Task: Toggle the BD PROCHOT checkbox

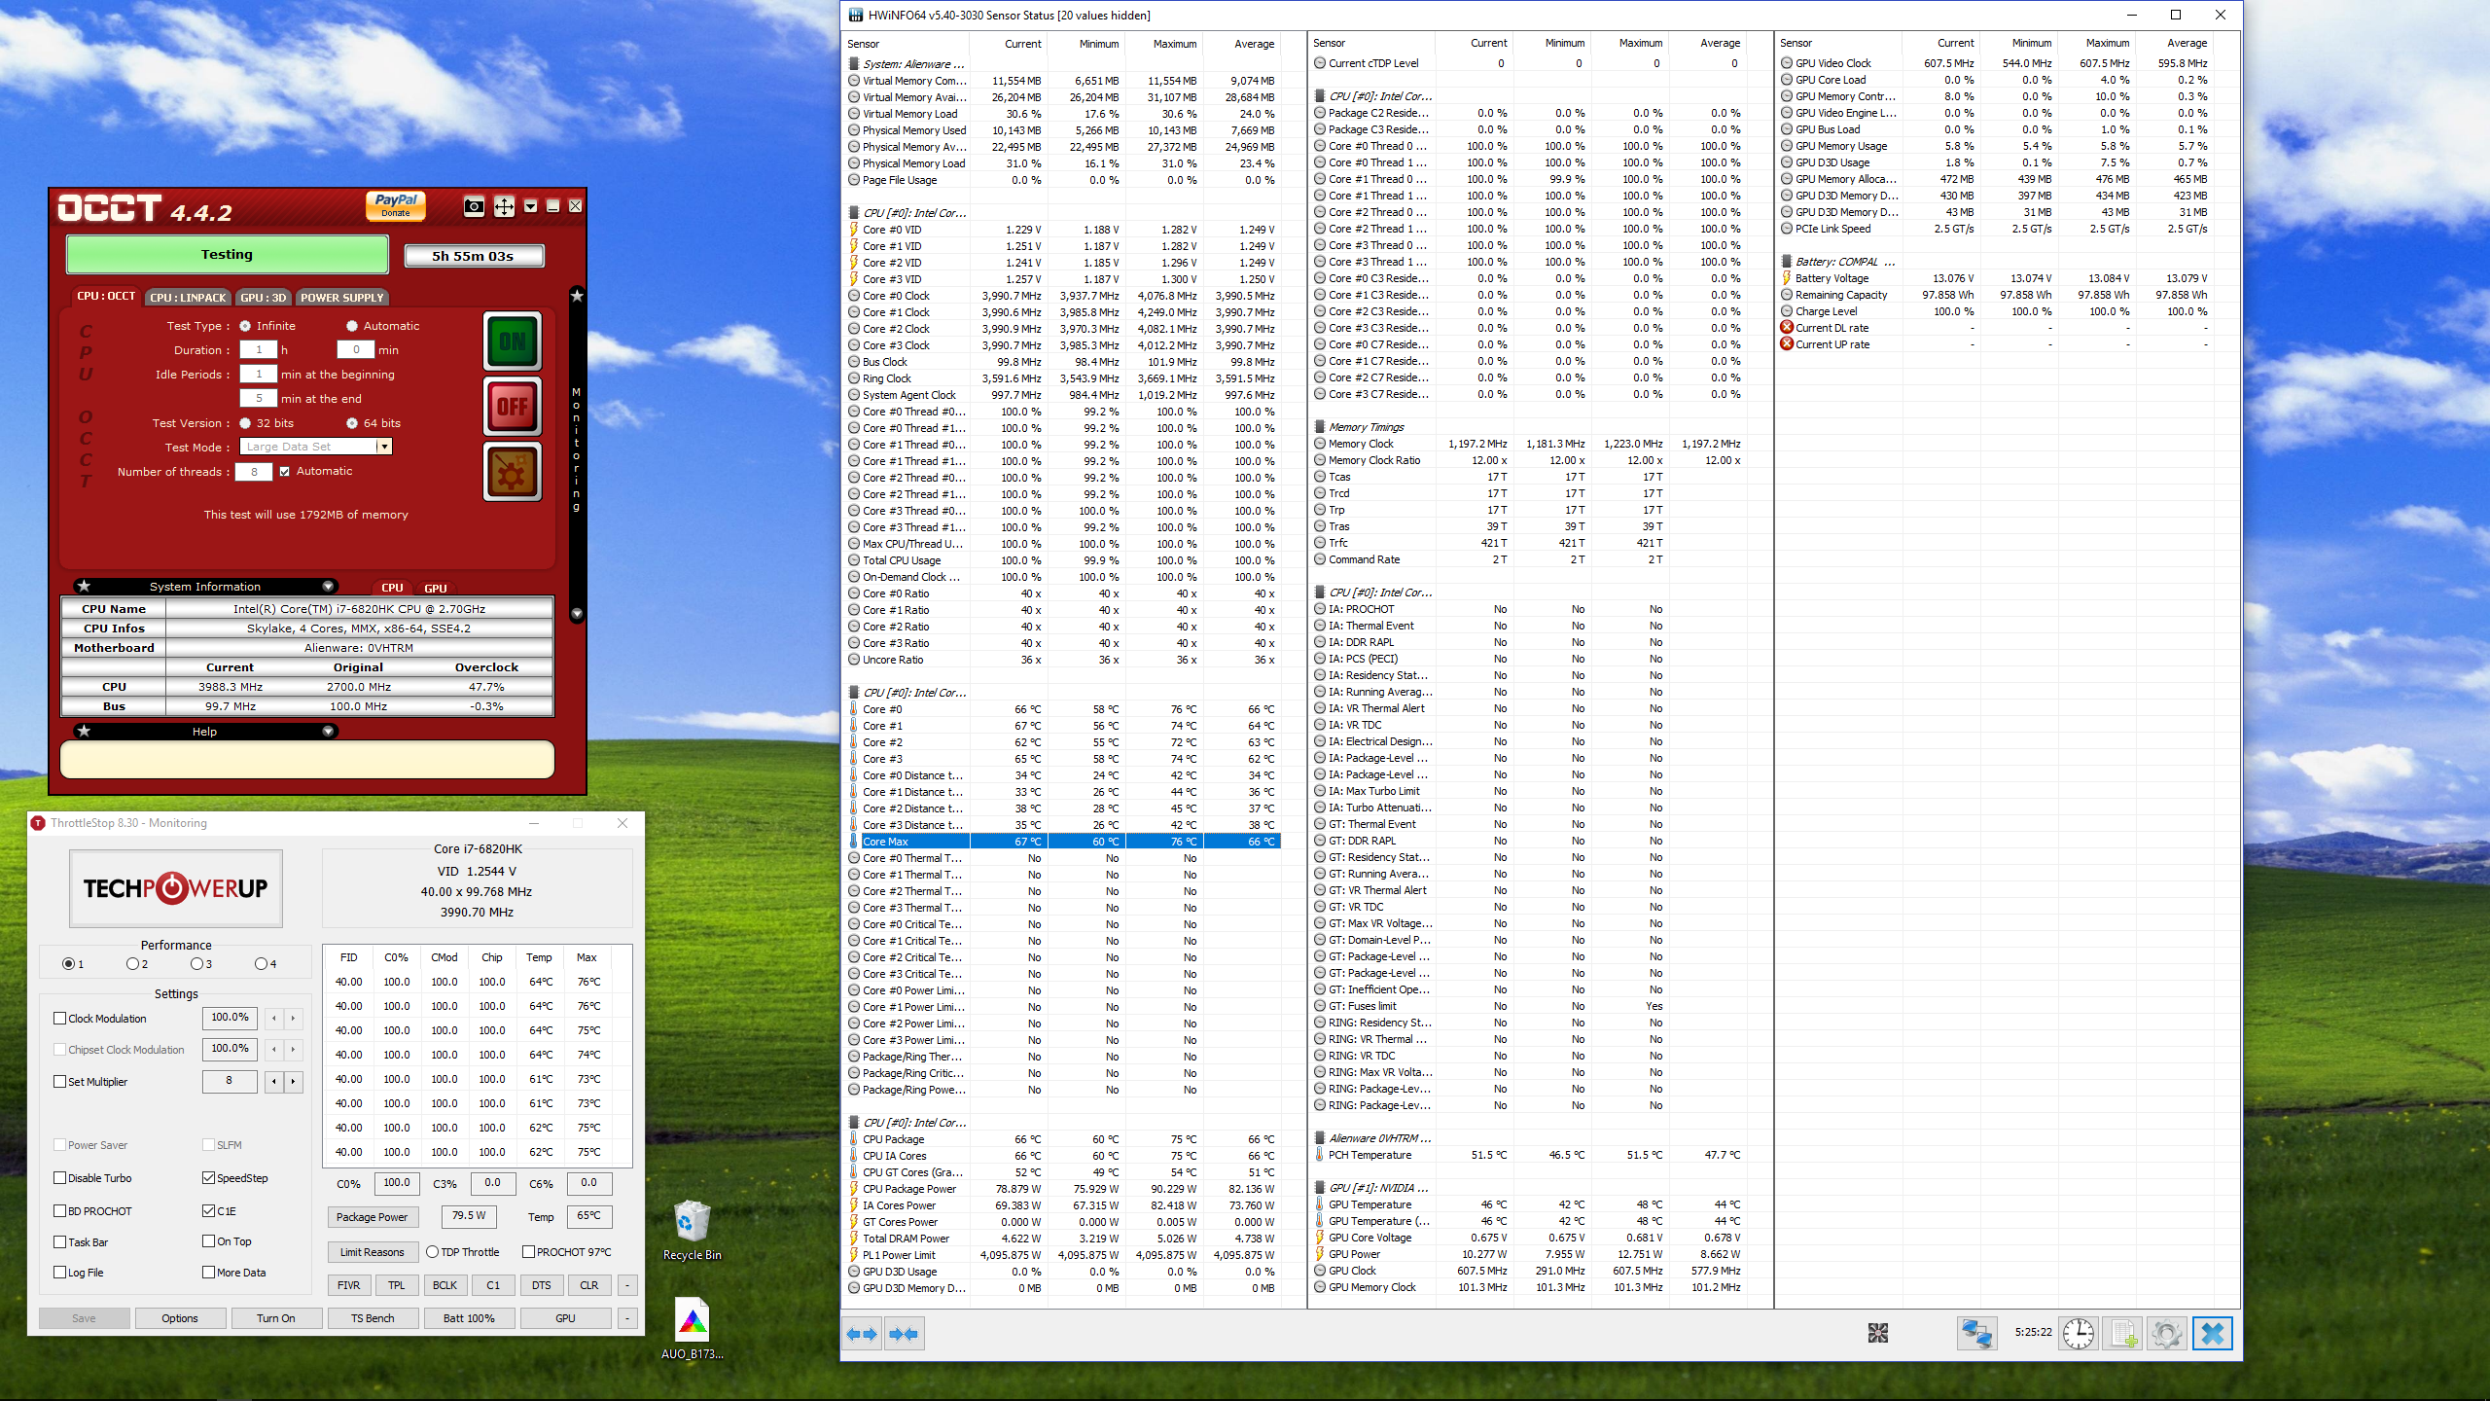Action: pyautogui.click(x=60, y=1211)
